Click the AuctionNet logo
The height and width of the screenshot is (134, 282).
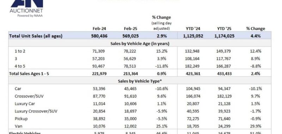click(26, 8)
